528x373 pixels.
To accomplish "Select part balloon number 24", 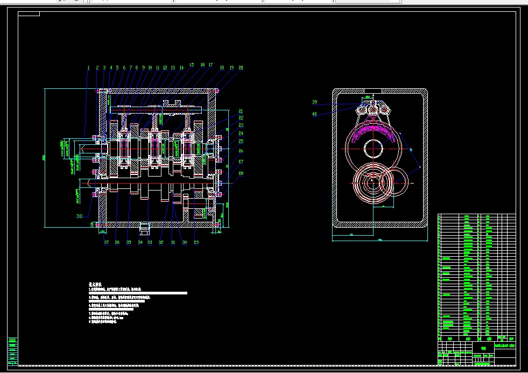I will click(x=241, y=133).
